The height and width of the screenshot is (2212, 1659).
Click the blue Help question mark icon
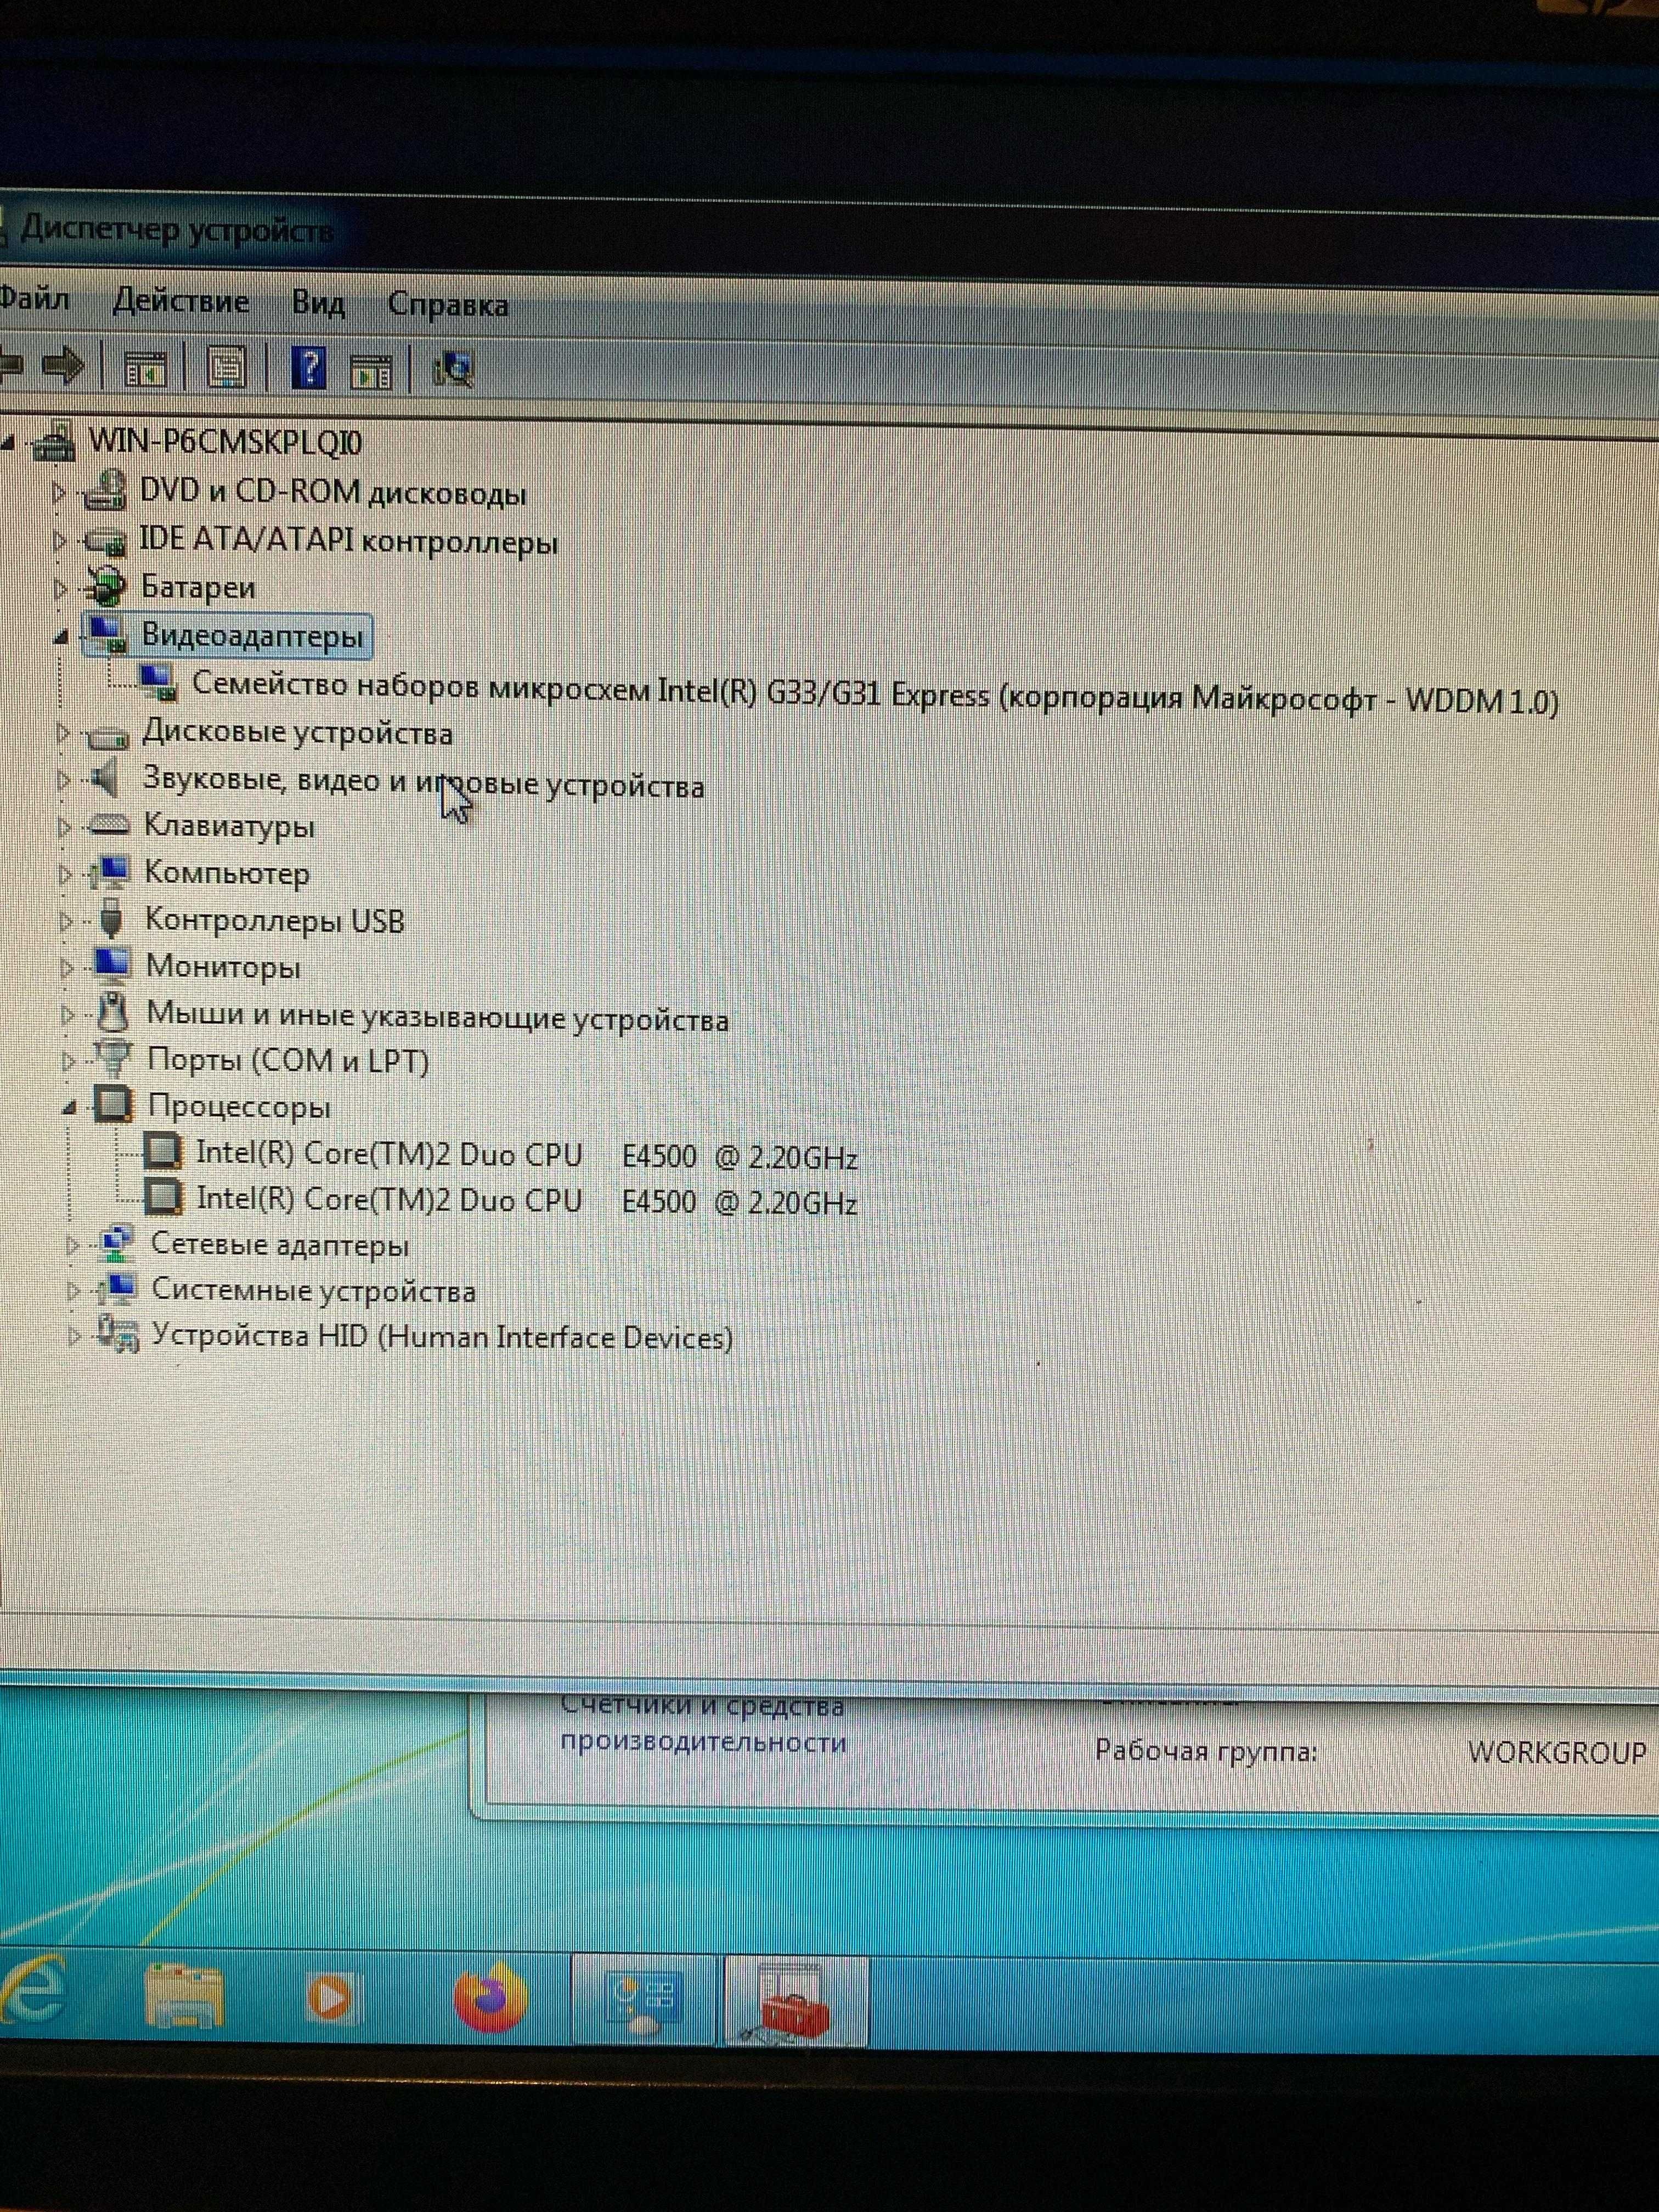coord(309,369)
